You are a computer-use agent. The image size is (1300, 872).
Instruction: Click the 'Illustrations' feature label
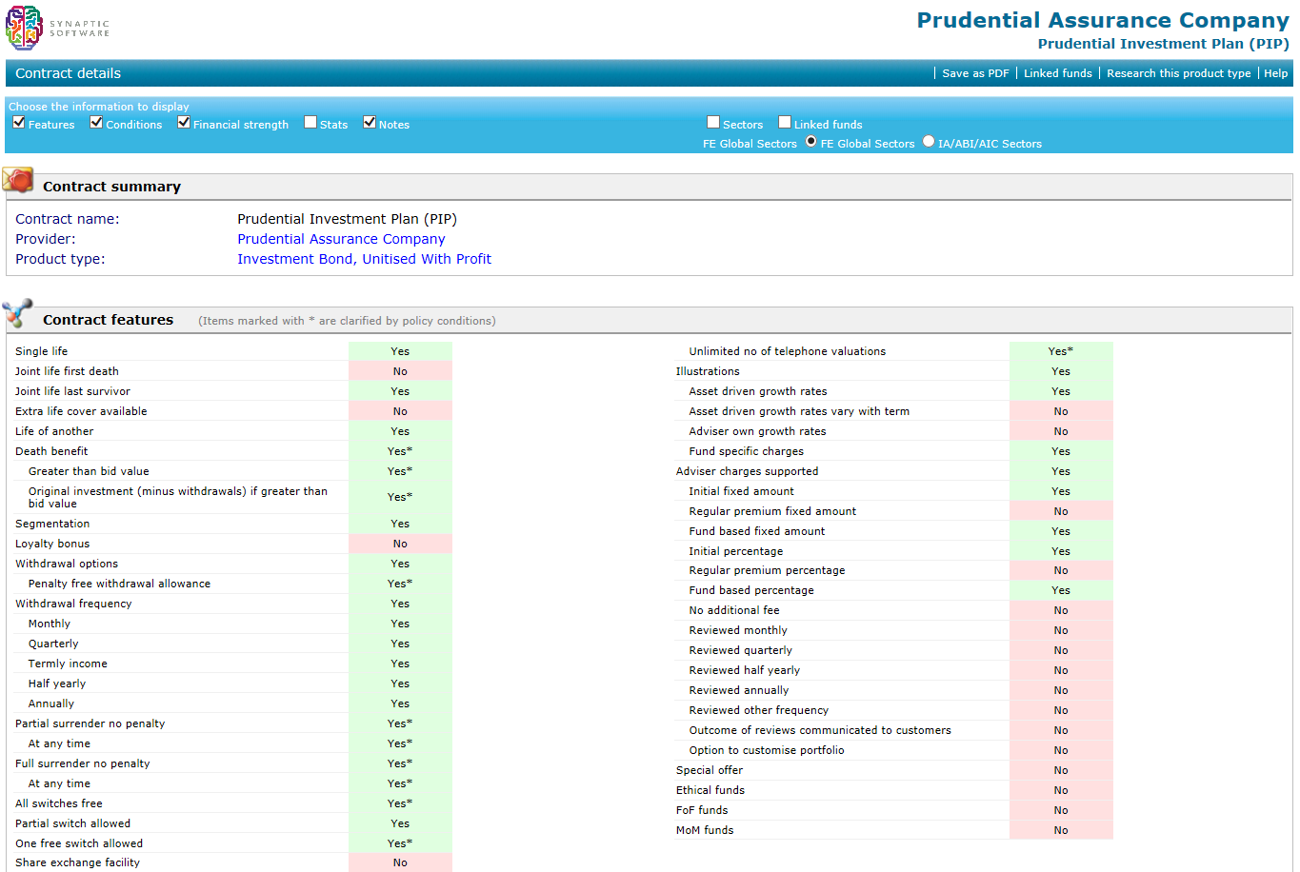click(x=708, y=371)
